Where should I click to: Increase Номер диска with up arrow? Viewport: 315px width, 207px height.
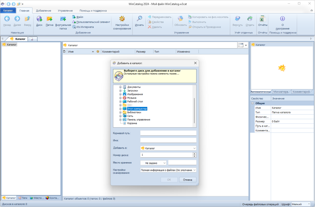click(x=194, y=154)
